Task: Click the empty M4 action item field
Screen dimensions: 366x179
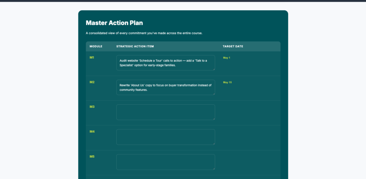Action: tap(165, 137)
